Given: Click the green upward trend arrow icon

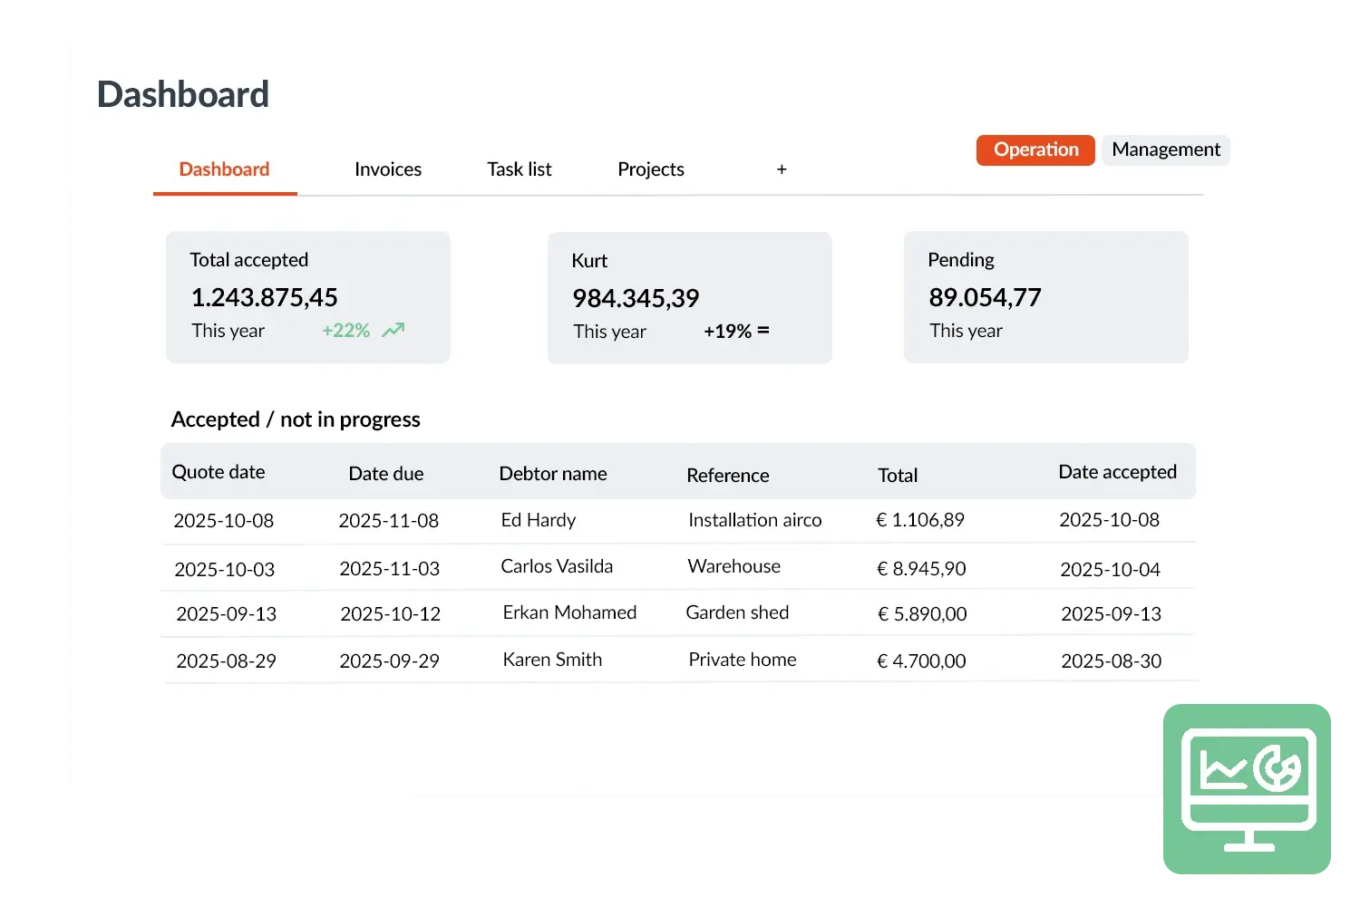Looking at the screenshot, I should 393,331.
